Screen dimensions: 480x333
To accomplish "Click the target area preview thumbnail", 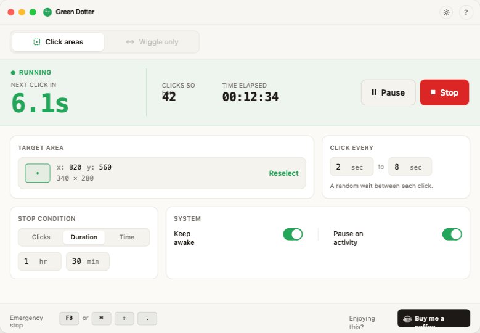I will pos(38,173).
